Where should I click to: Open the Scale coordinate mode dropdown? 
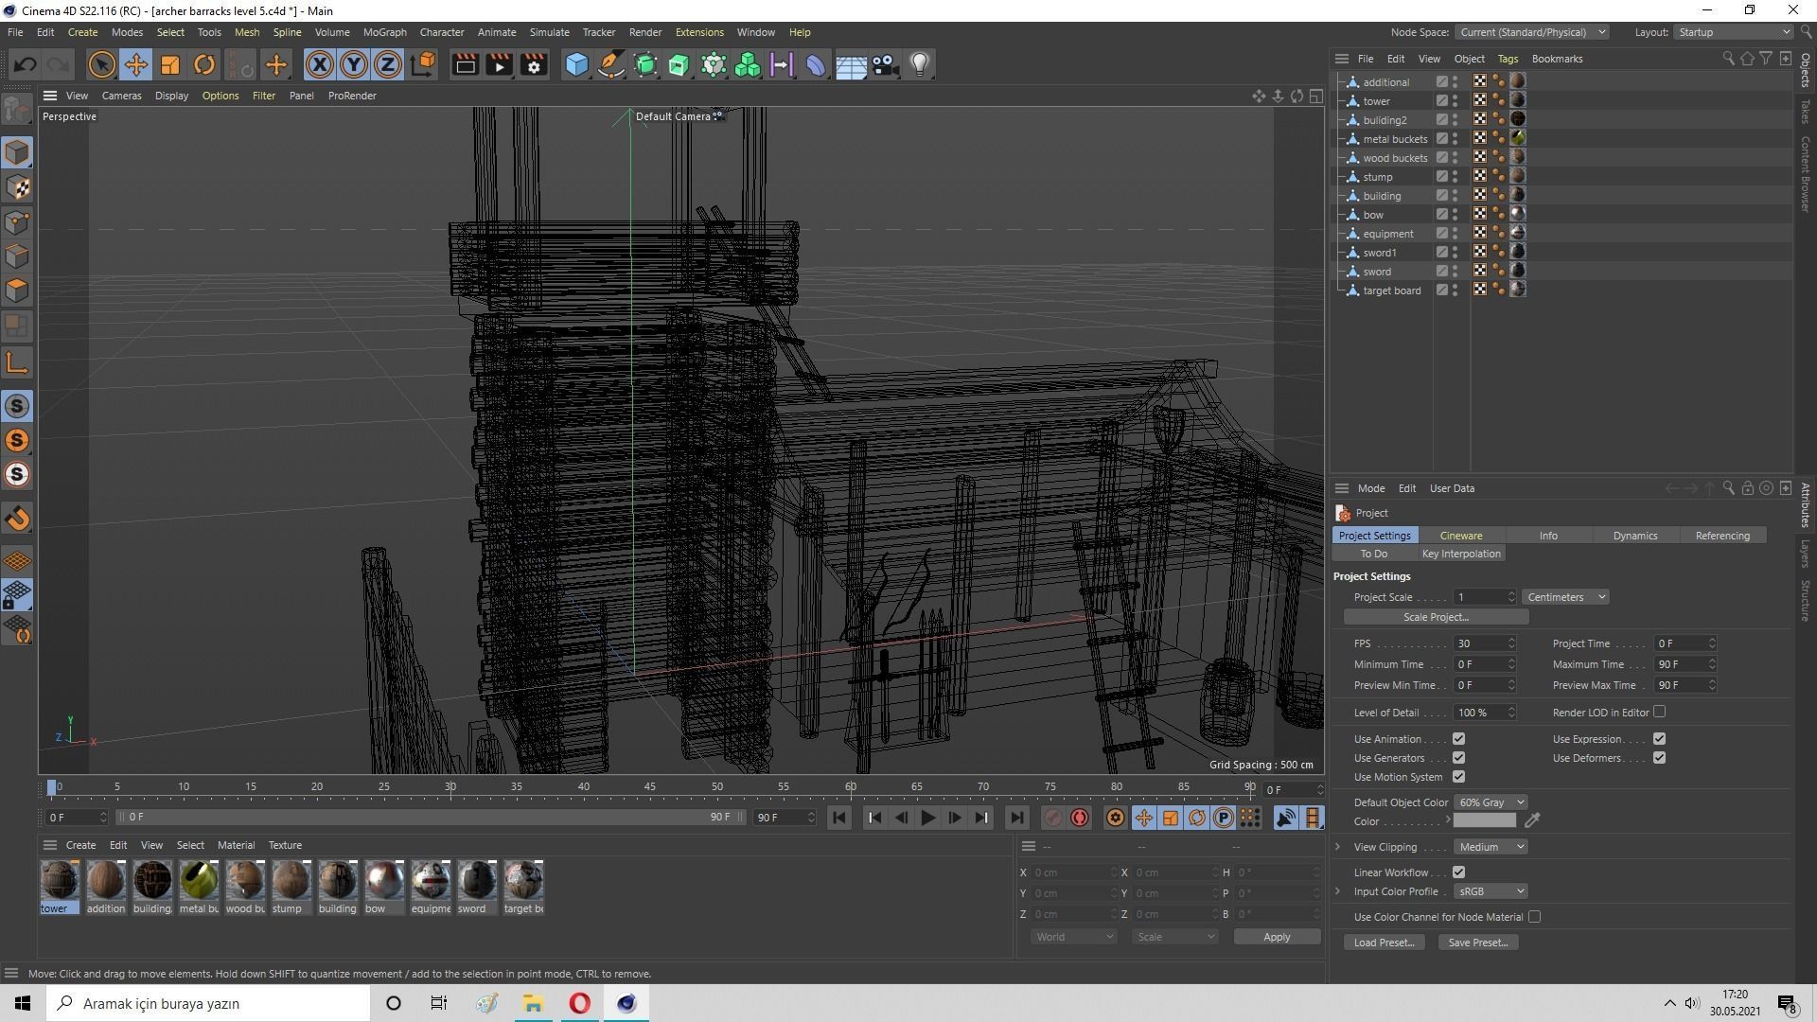coord(1174,937)
